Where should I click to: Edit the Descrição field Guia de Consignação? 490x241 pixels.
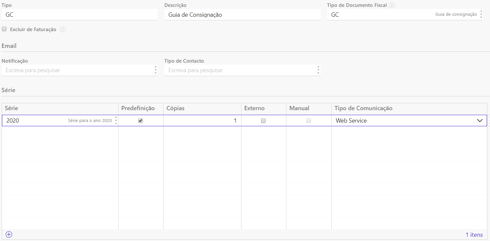pyautogui.click(x=242, y=15)
